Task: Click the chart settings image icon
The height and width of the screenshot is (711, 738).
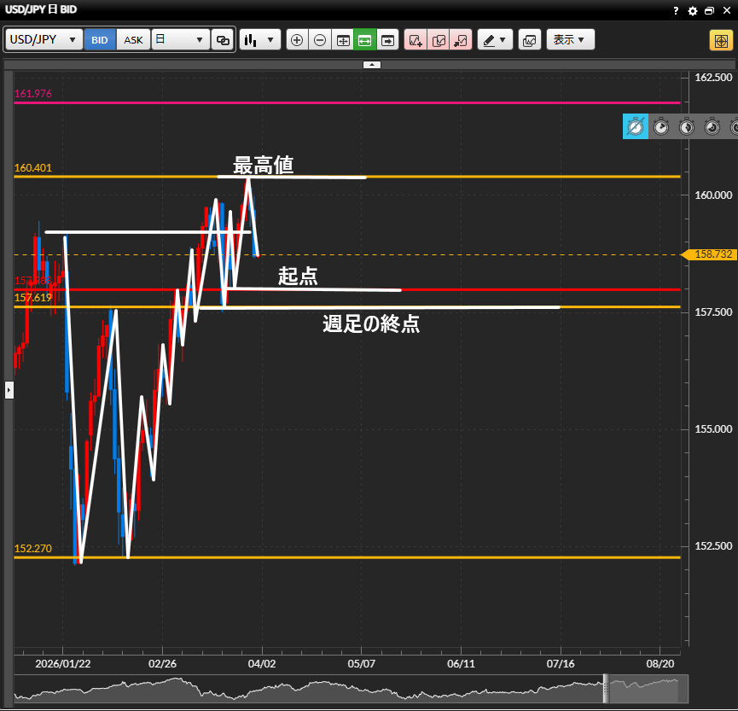Action: point(529,40)
